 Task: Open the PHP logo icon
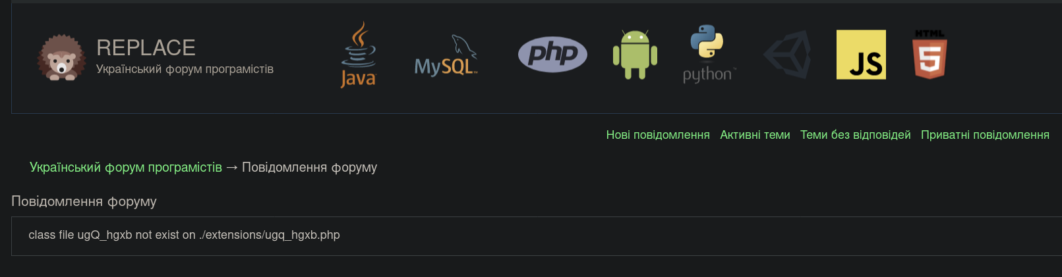(552, 54)
